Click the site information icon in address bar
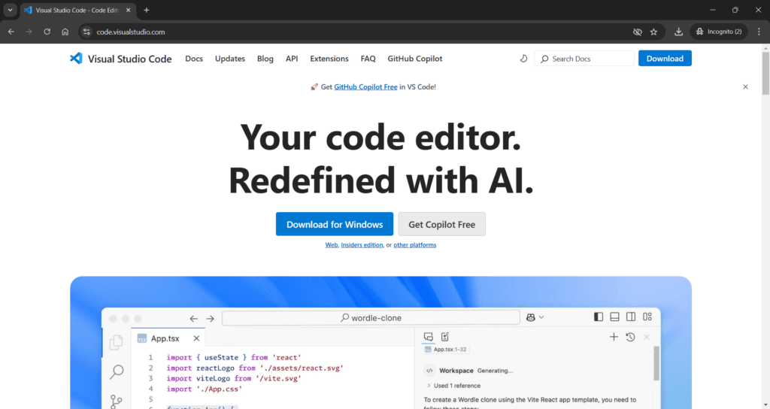This screenshot has width=770, height=409. (x=87, y=32)
